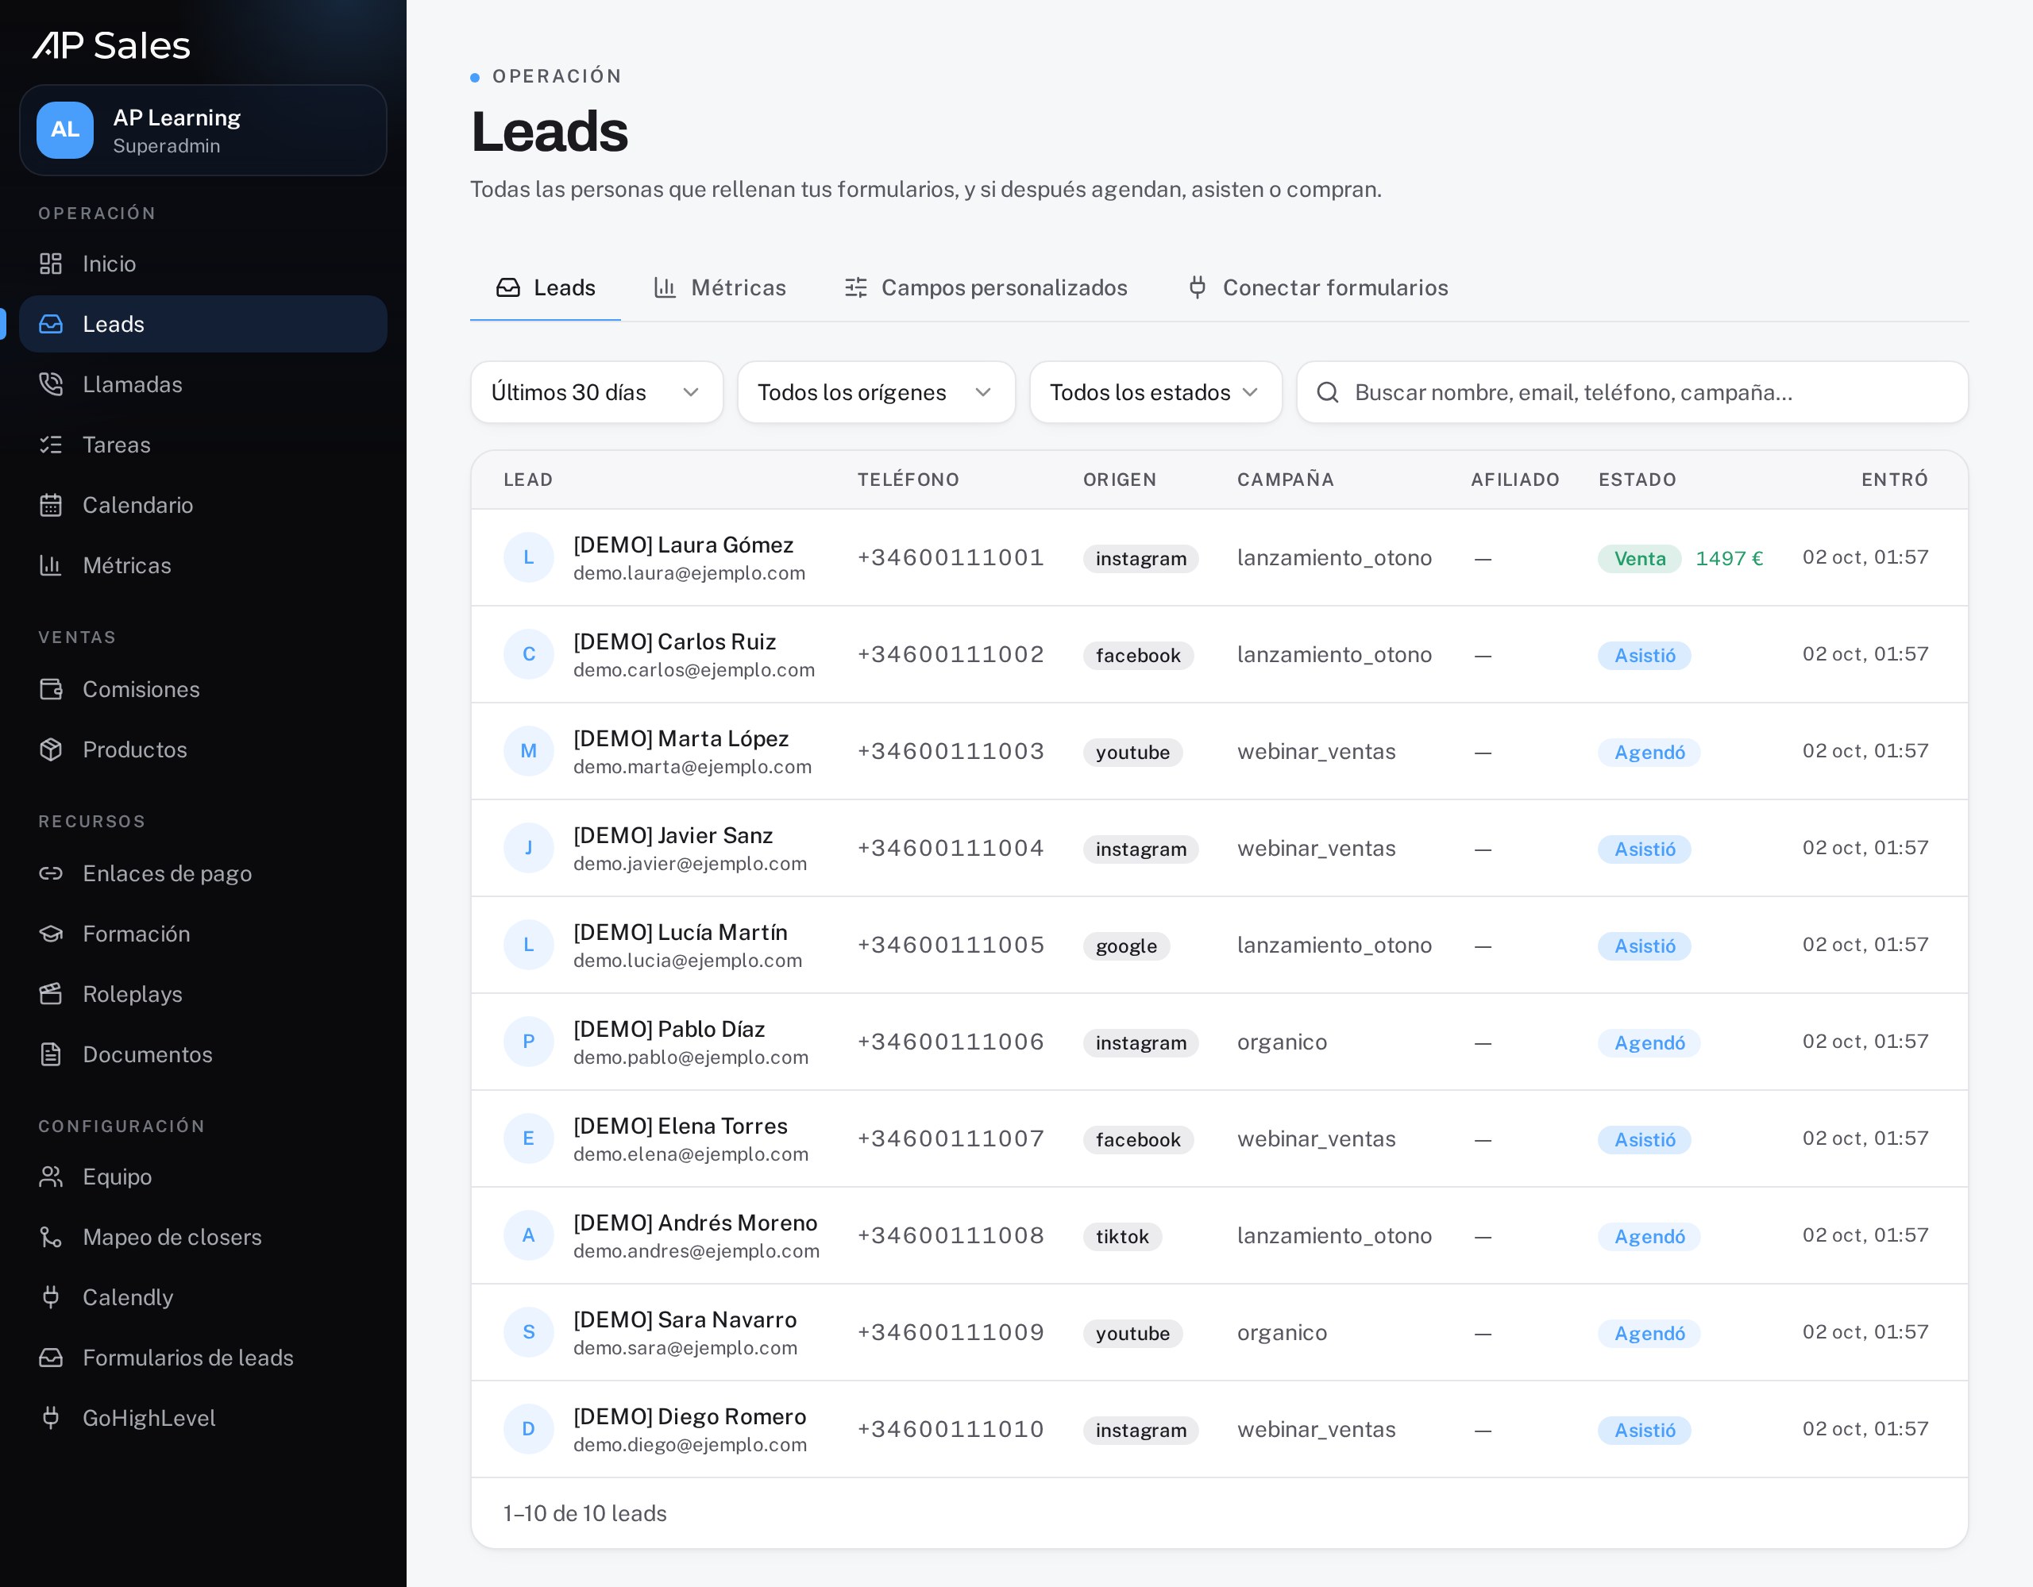
Task: Open the Todos los orígenes filter
Action: pyautogui.click(x=876, y=393)
